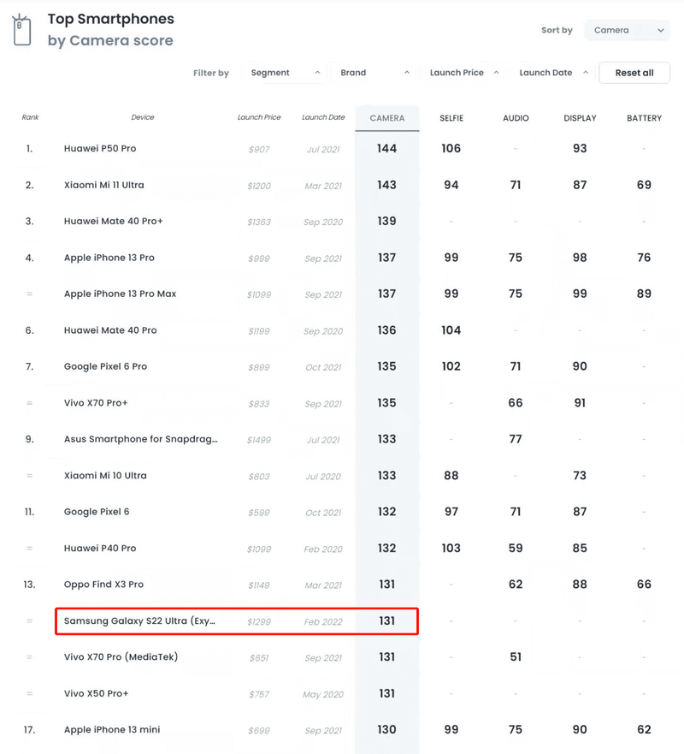Click the Launch Price column header
684x754 pixels.
pos(259,118)
